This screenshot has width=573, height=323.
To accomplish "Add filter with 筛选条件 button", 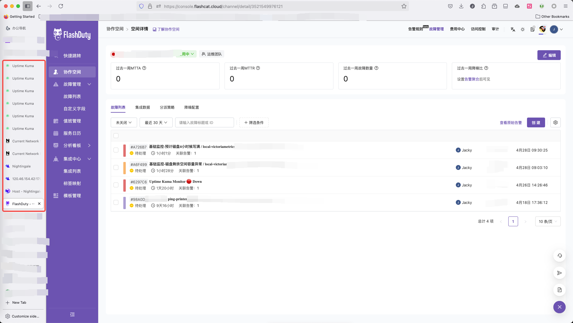I will (x=254, y=122).
